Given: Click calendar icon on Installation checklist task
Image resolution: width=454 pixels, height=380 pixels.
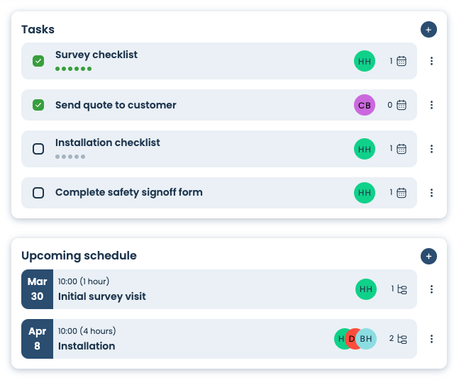Looking at the screenshot, I should 402,149.
